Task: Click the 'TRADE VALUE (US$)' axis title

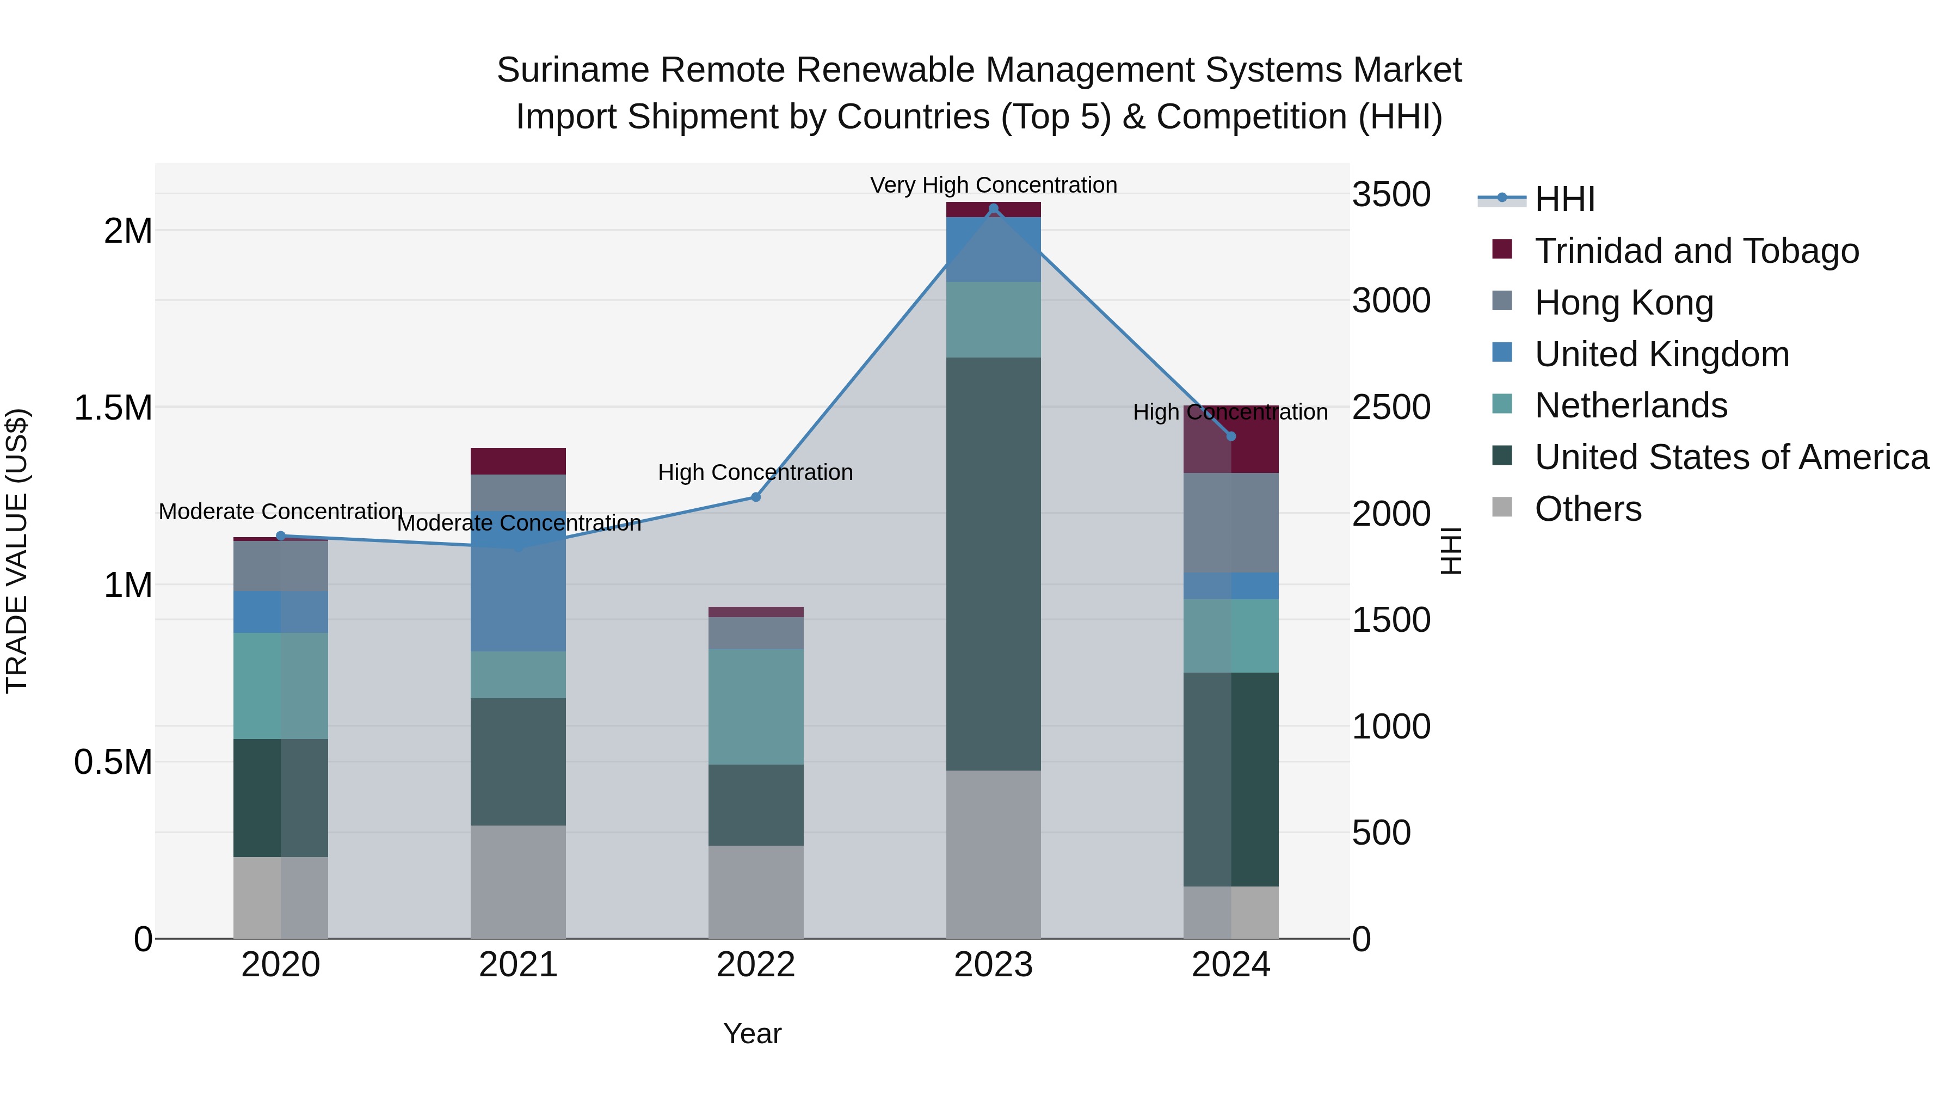Action: (x=17, y=551)
